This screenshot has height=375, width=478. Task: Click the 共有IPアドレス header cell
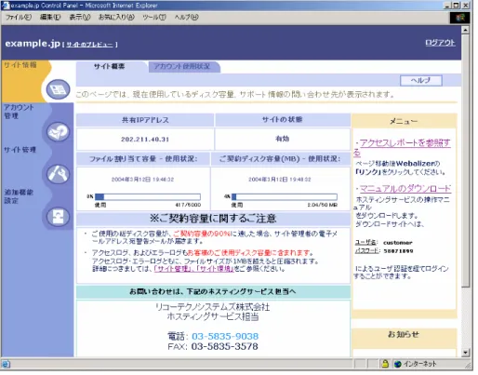(x=145, y=120)
